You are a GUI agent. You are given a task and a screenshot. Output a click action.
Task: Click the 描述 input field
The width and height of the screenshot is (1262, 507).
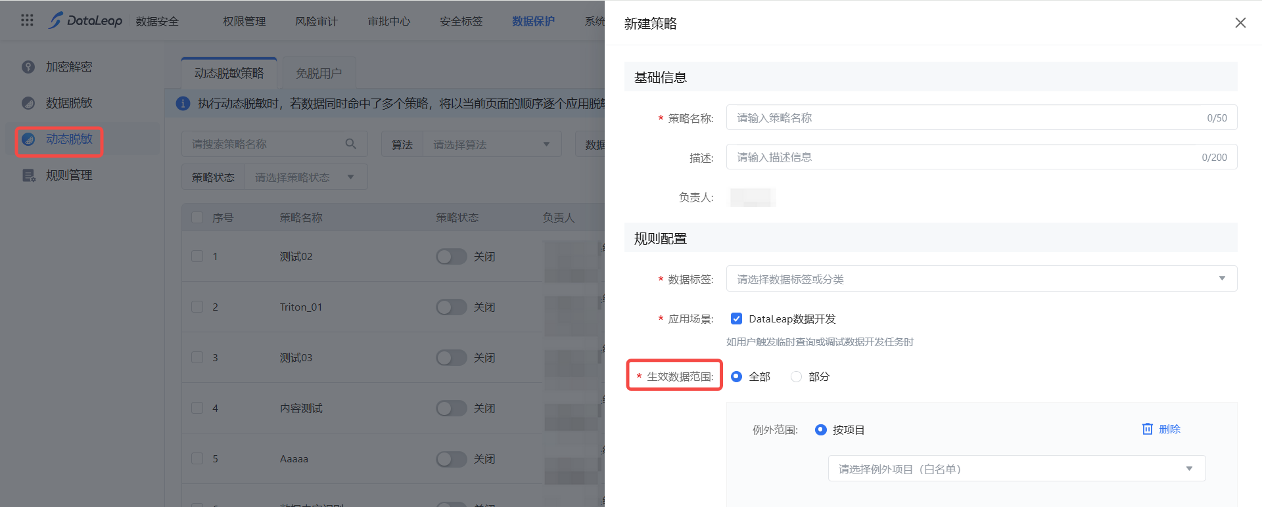tap(966, 157)
